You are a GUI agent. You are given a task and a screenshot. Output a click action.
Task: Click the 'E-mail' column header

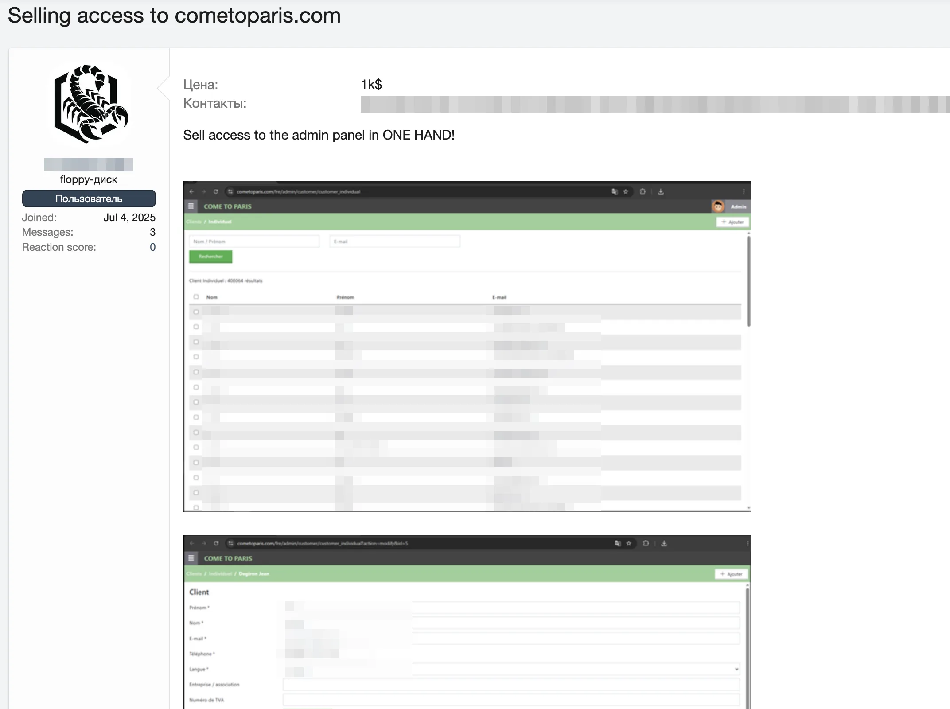[499, 297]
